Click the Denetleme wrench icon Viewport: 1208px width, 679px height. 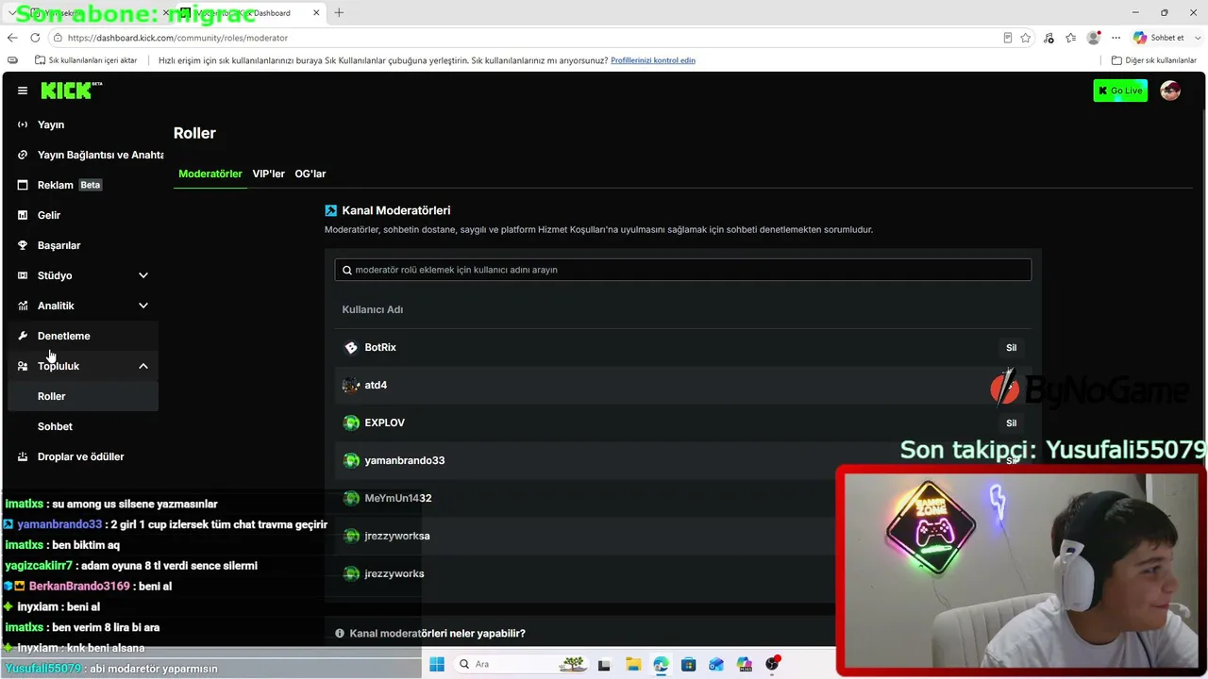pyautogui.click(x=23, y=336)
